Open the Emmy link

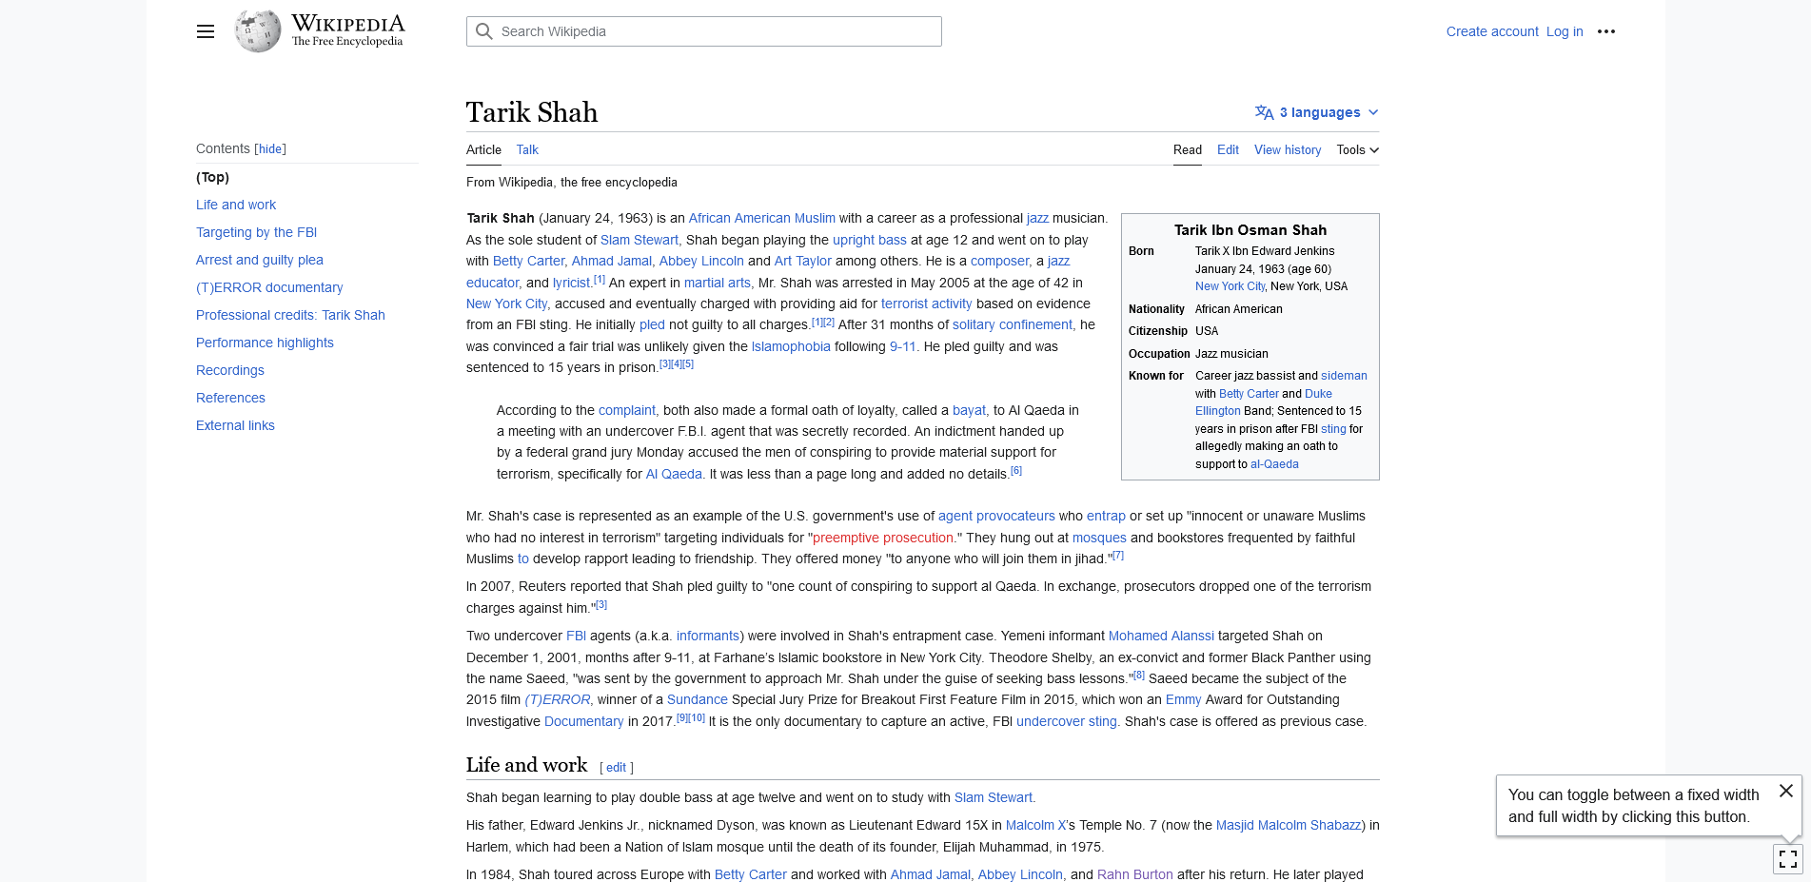click(1183, 699)
